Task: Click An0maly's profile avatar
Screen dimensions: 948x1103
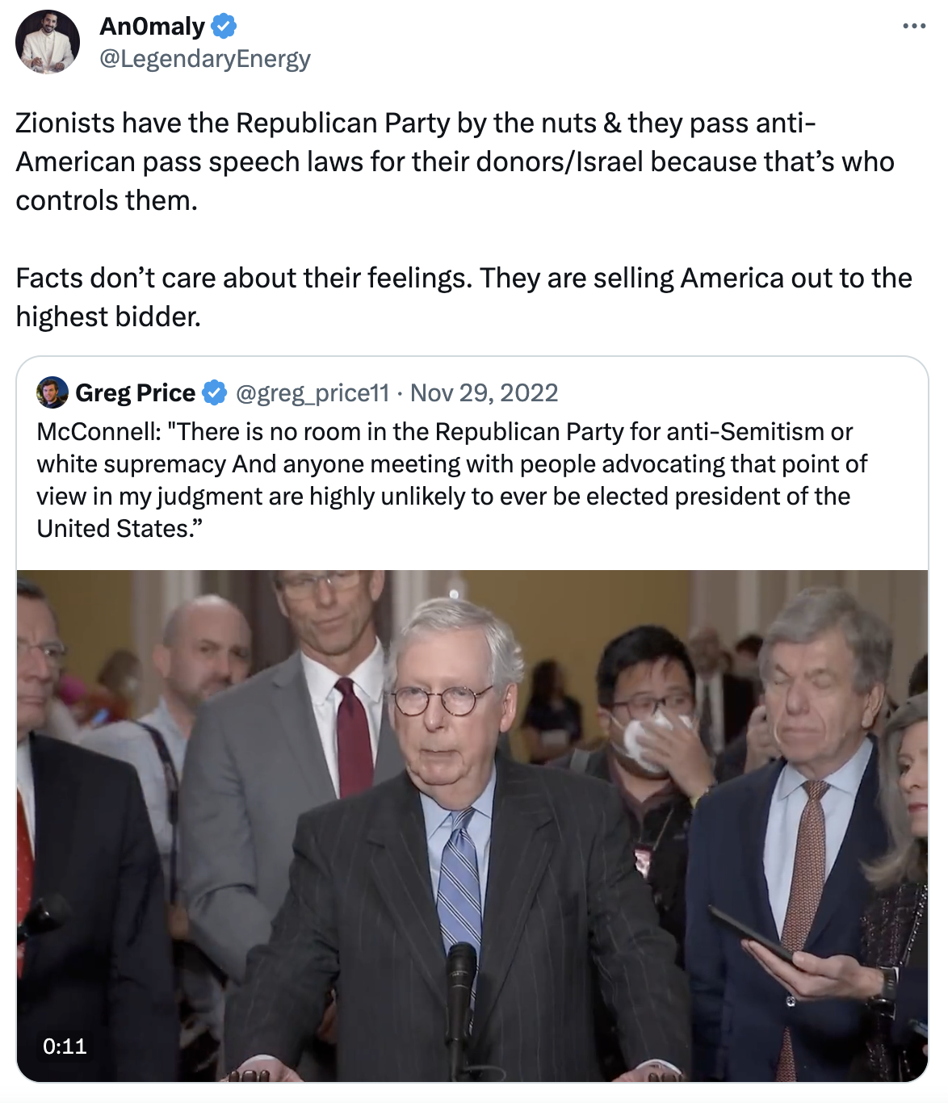Action: pyautogui.click(x=48, y=42)
